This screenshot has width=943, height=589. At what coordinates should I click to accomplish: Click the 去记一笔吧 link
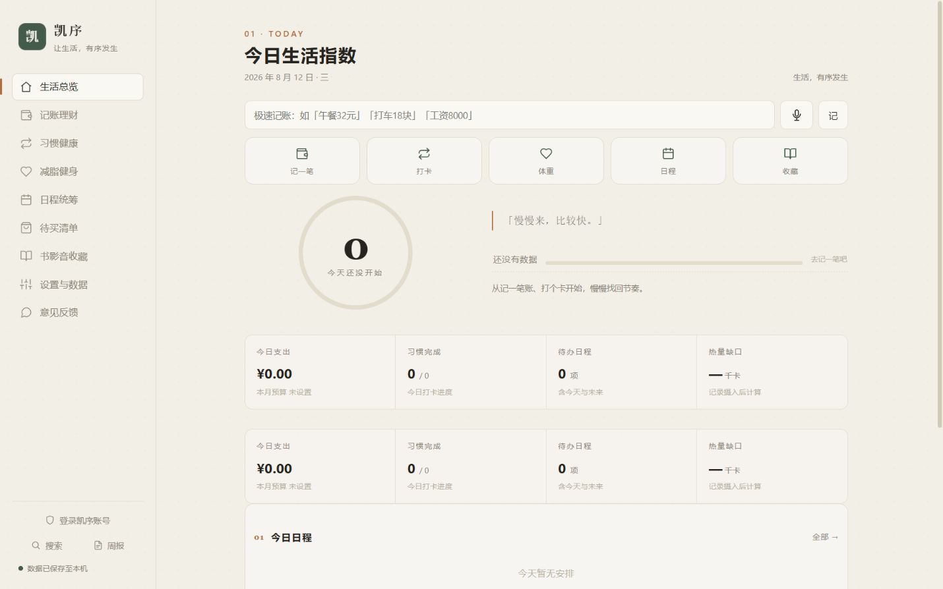(829, 260)
